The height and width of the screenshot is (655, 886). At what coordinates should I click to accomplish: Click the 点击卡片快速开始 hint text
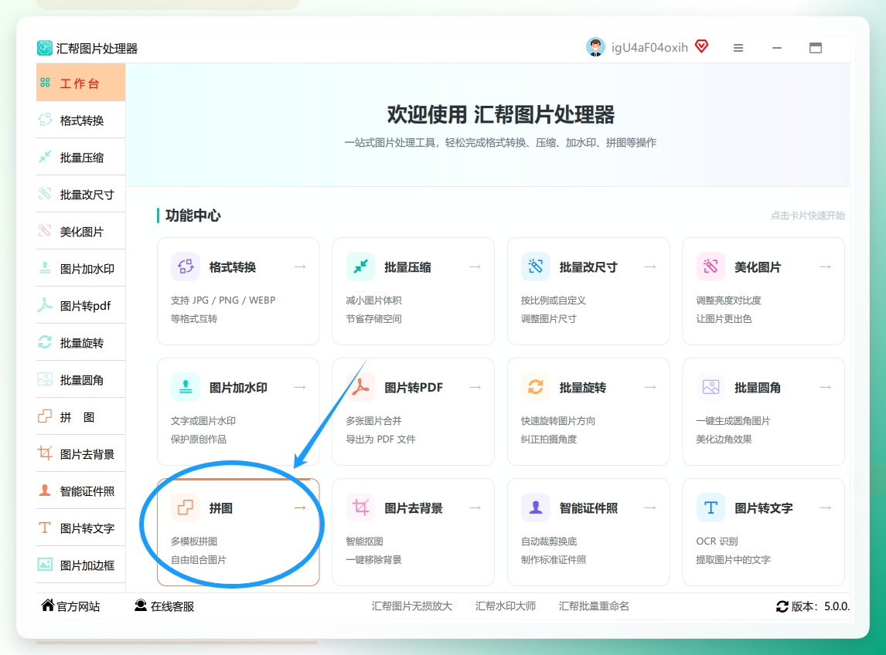click(807, 216)
